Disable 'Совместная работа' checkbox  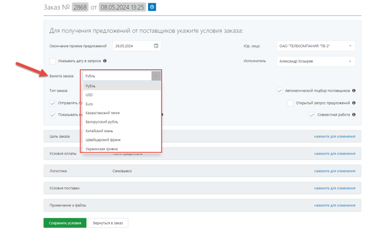pos(312,115)
